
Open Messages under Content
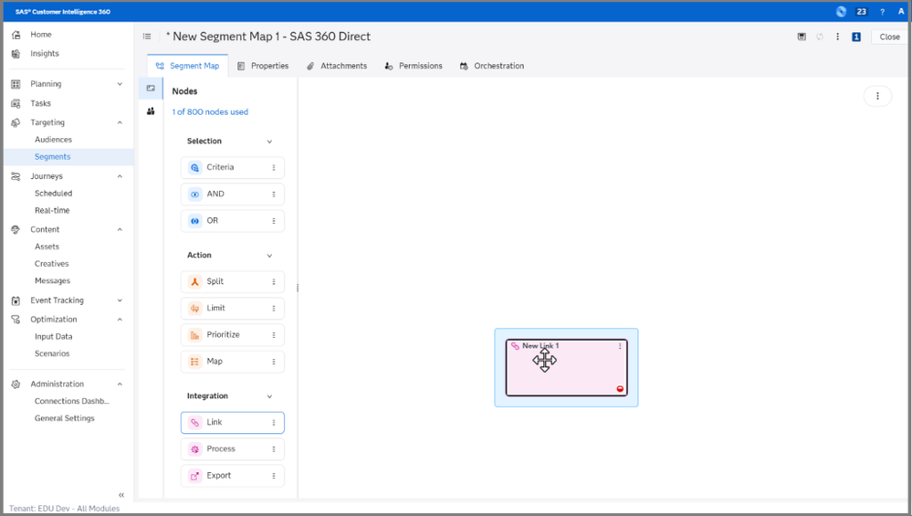tap(52, 281)
